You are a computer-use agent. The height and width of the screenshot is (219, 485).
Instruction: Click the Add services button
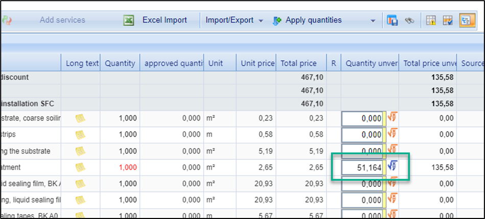(62, 20)
